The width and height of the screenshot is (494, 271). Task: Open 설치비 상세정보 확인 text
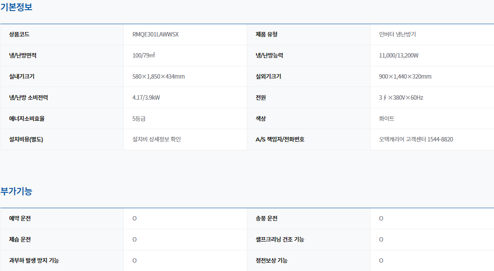point(157,139)
